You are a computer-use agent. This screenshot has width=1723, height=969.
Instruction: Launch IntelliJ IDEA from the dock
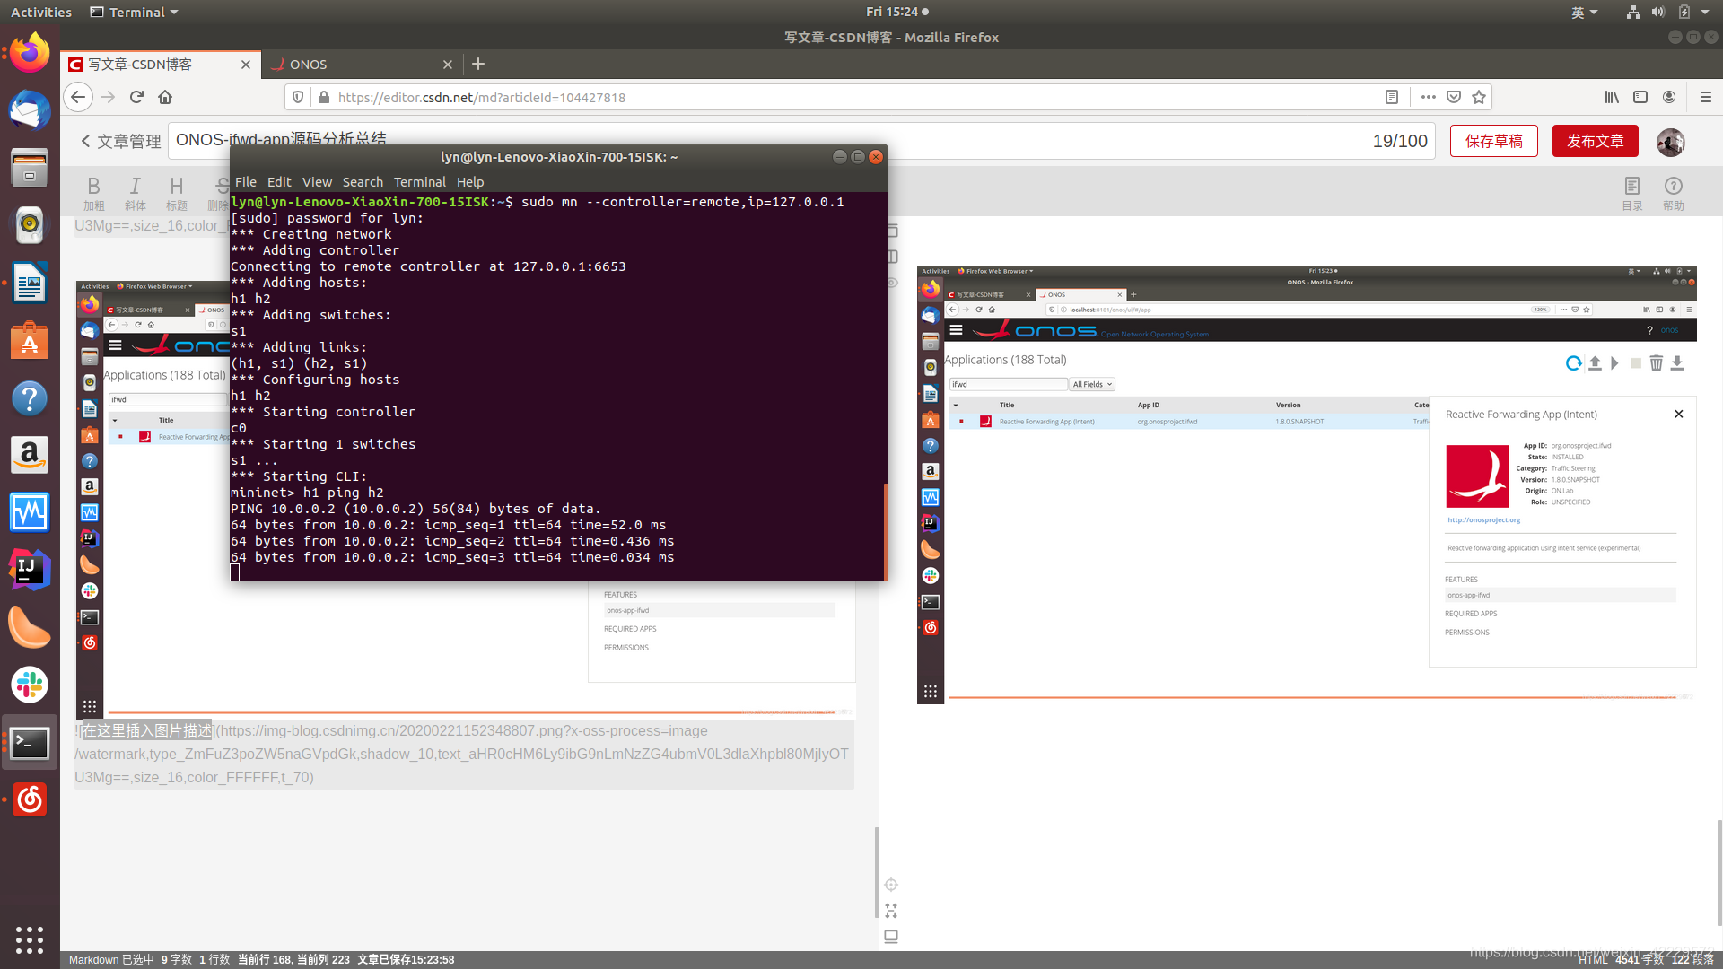(x=30, y=570)
